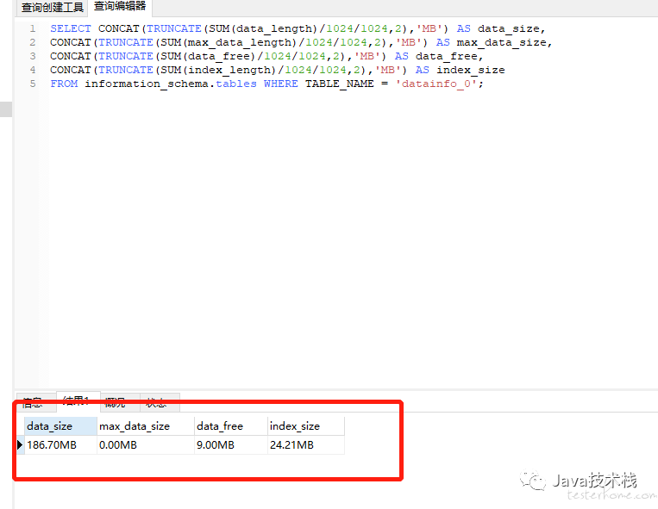The image size is (658, 509).
Task: Click the data_free column header
Action: click(231, 426)
